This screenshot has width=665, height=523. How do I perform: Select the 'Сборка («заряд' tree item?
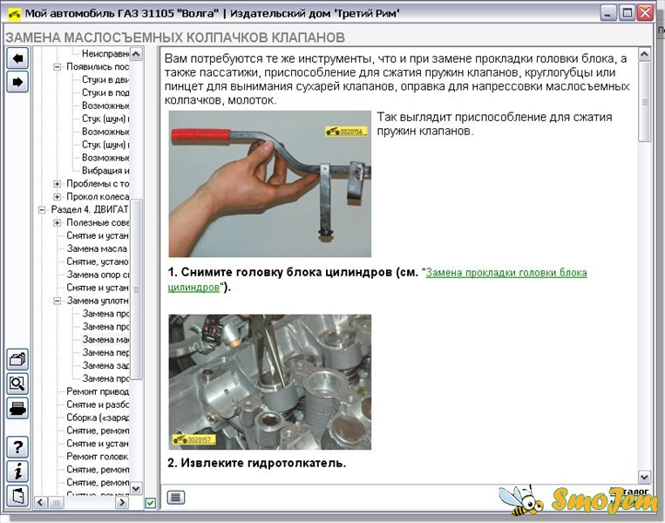(98, 418)
